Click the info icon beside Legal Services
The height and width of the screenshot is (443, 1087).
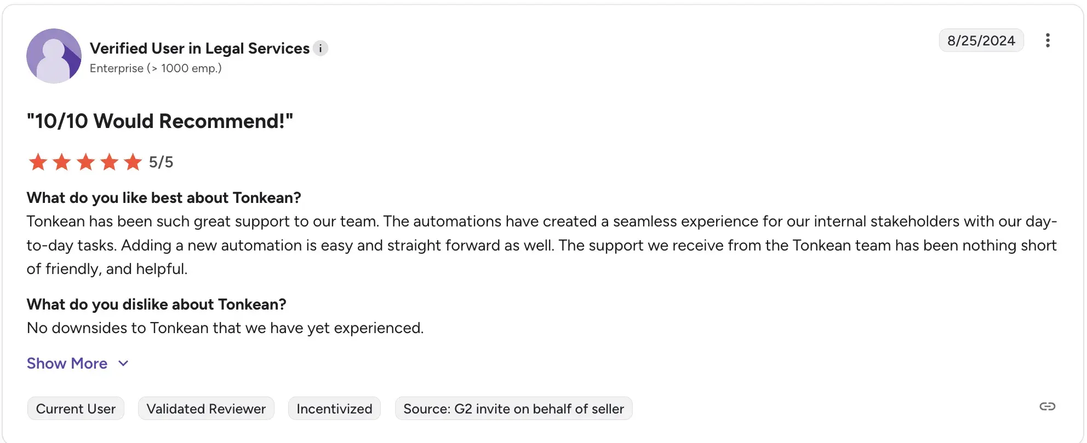[x=321, y=48]
